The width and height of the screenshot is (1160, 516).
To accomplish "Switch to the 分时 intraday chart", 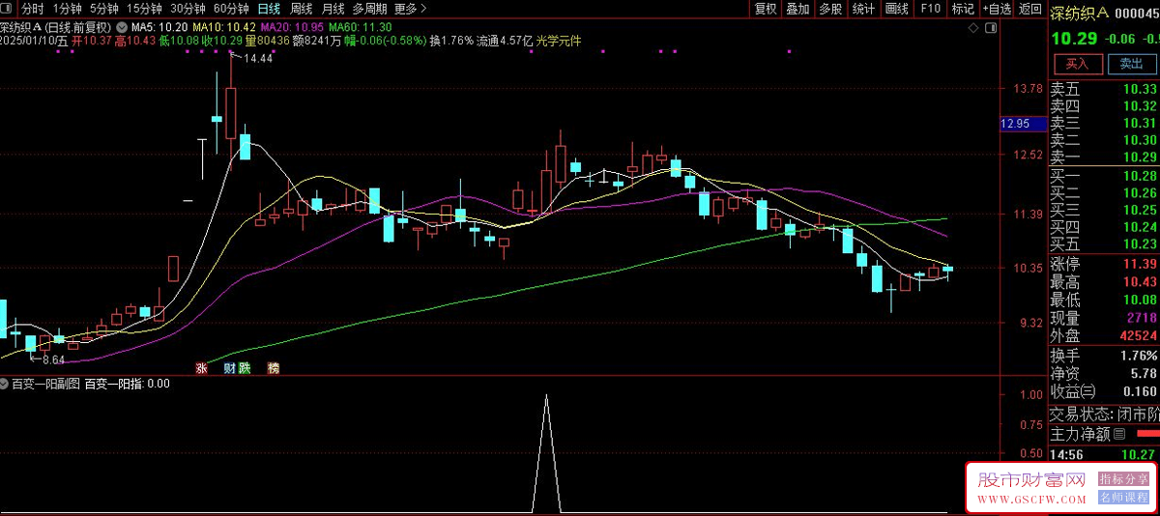I will click(33, 9).
